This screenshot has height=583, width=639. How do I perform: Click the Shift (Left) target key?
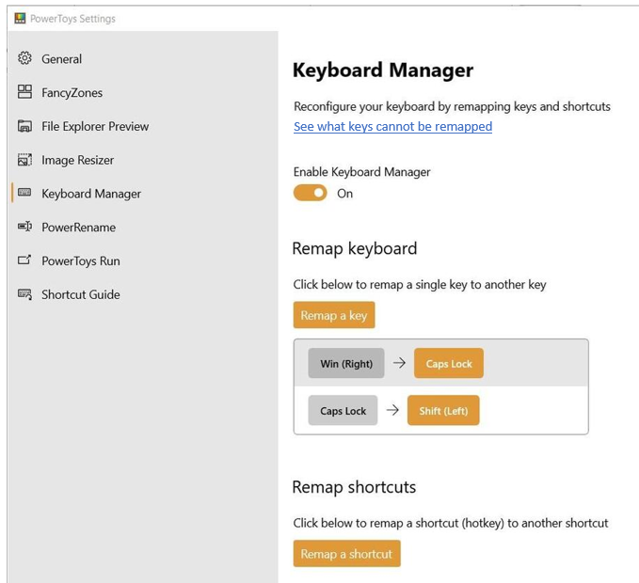point(443,410)
